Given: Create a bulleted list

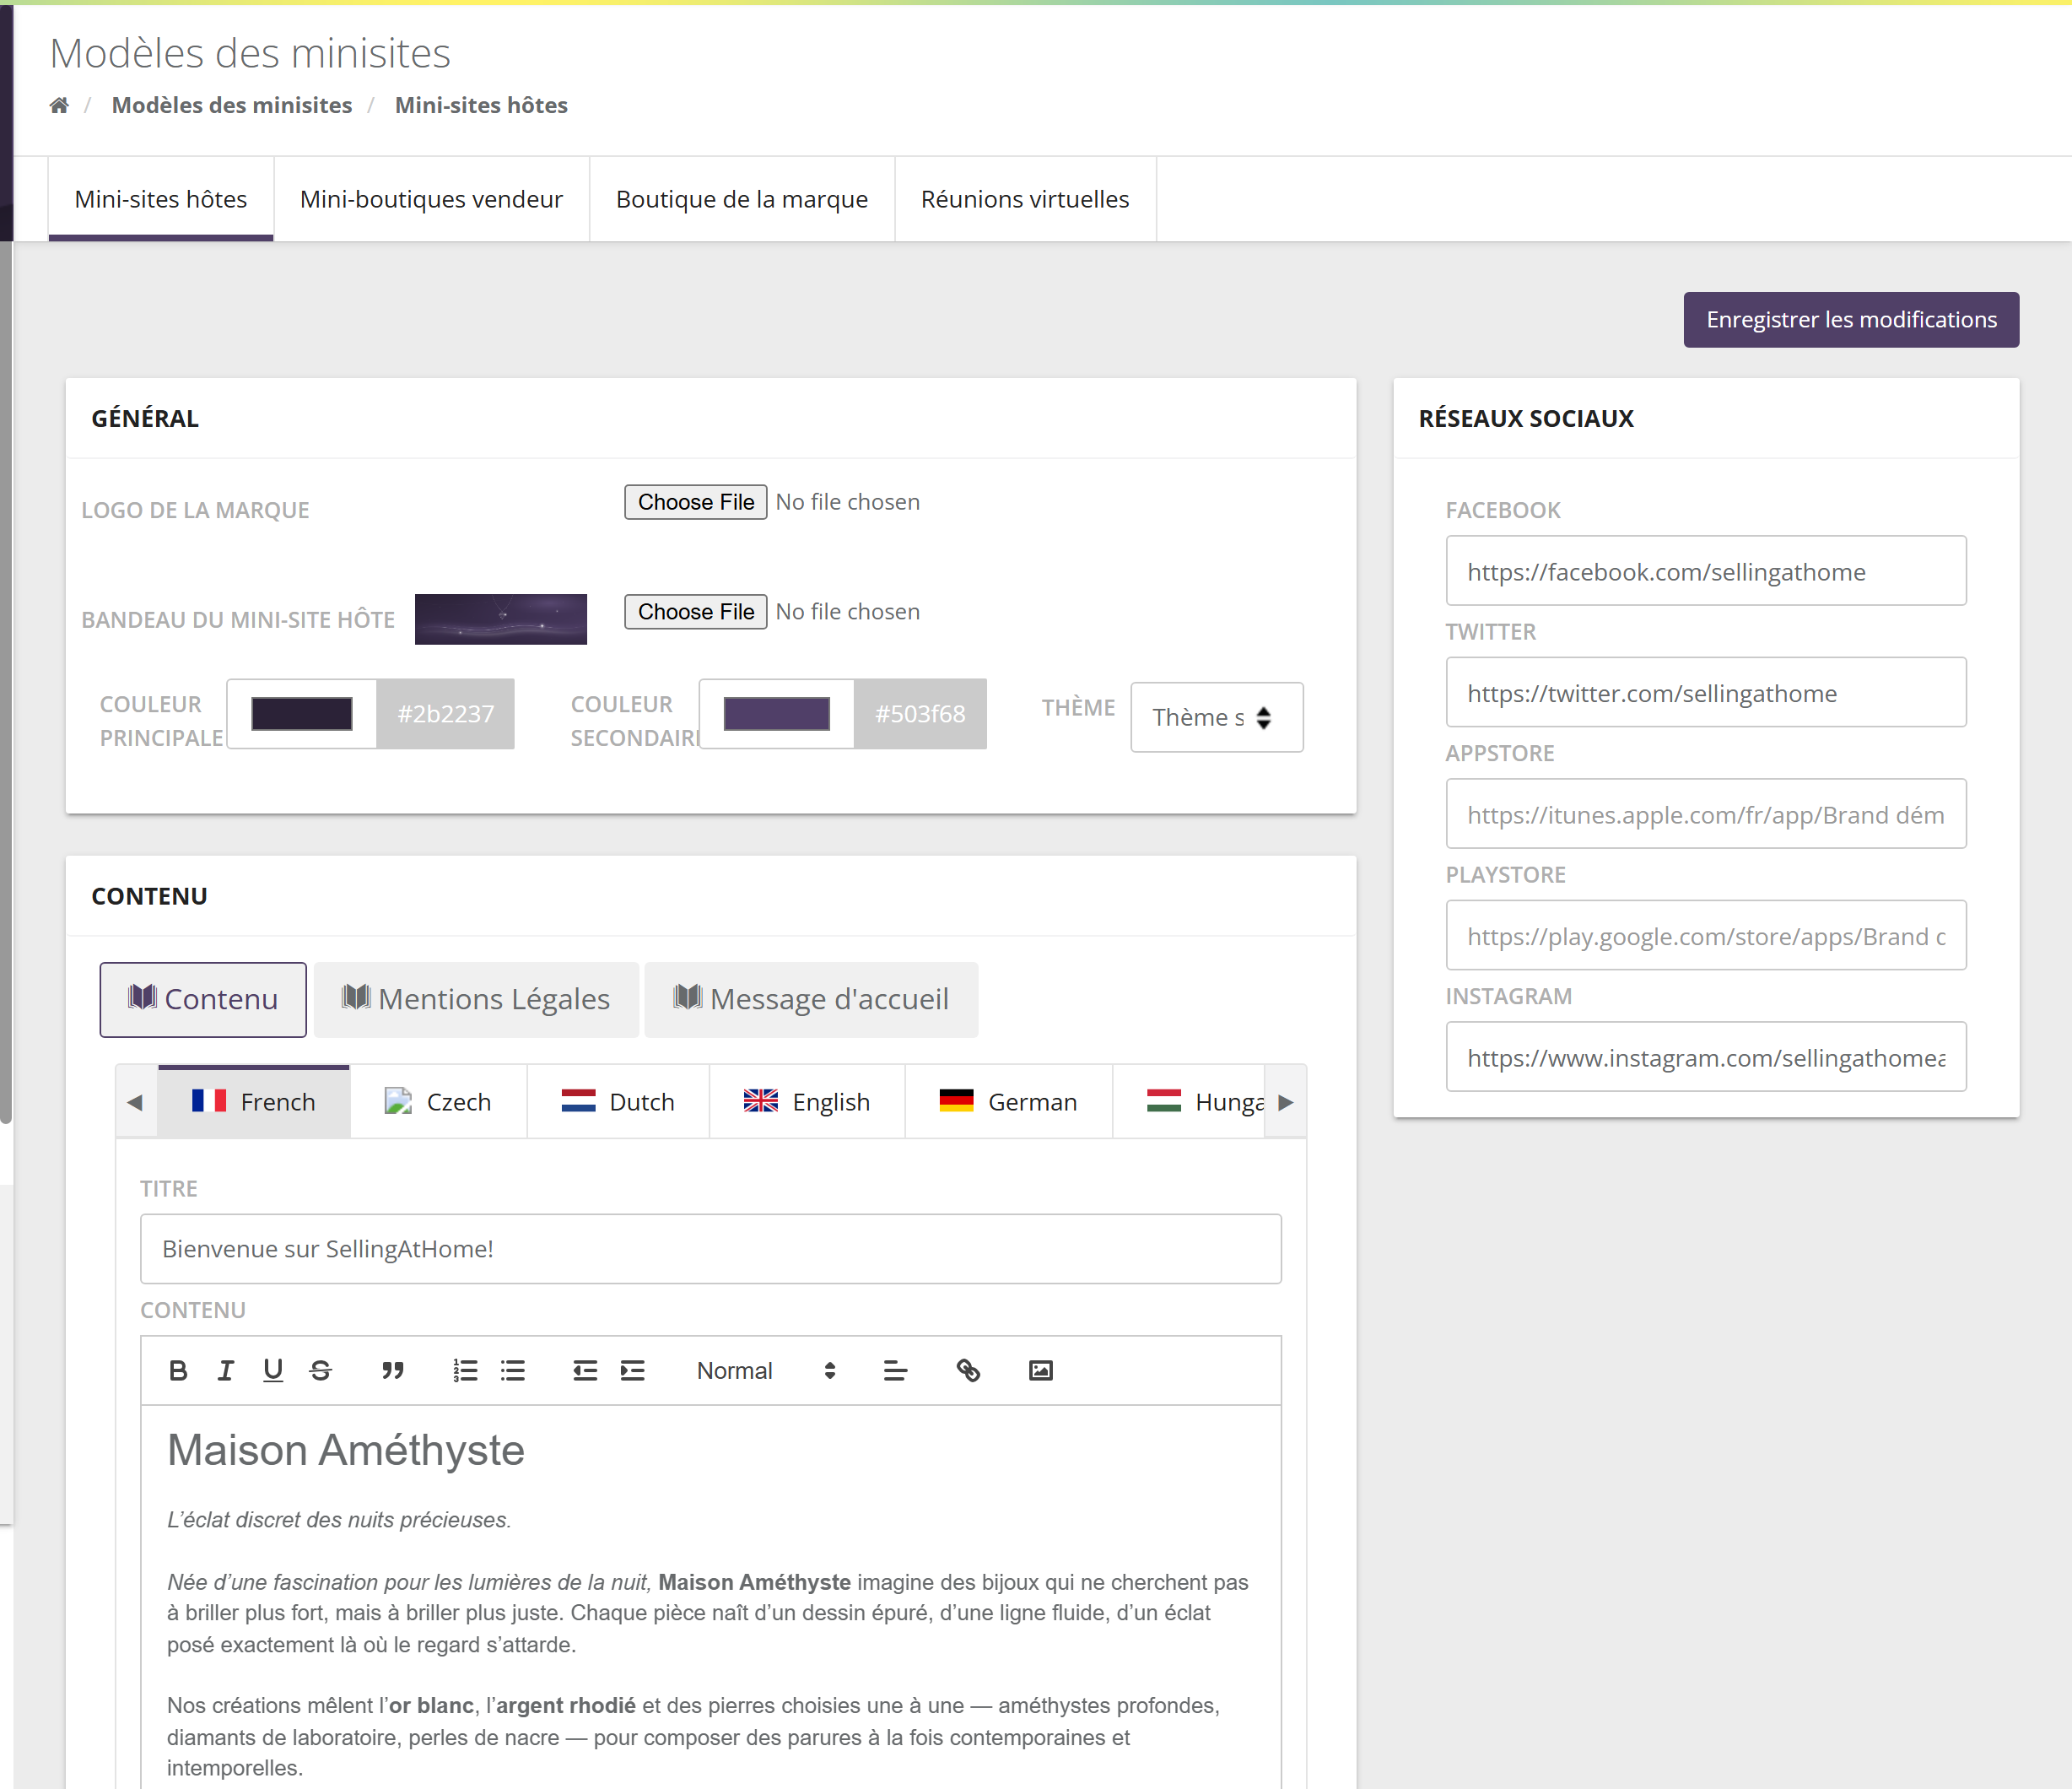Looking at the screenshot, I should click(513, 1370).
